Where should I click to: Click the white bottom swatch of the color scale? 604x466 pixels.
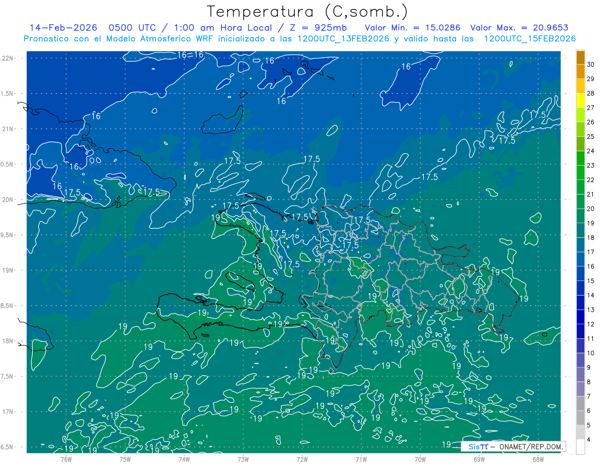[x=580, y=447]
